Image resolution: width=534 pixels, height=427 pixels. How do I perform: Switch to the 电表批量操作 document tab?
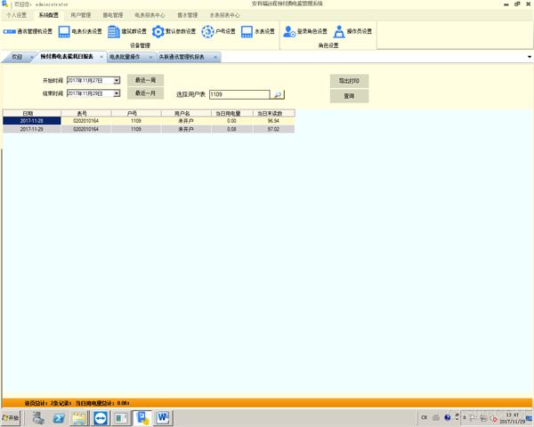point(125,57)
